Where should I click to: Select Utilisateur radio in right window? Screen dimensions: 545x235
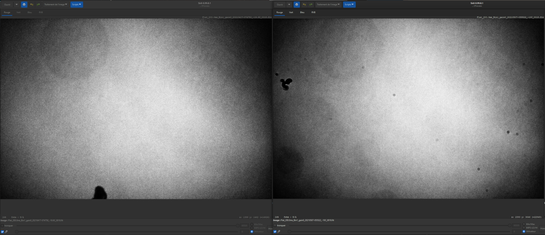pyautogui.click(x=524, y=231)
